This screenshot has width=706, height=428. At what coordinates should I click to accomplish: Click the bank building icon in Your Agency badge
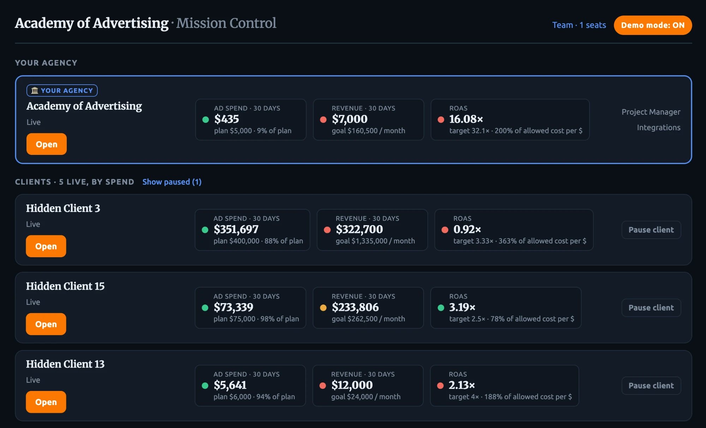tap(35, 91)
